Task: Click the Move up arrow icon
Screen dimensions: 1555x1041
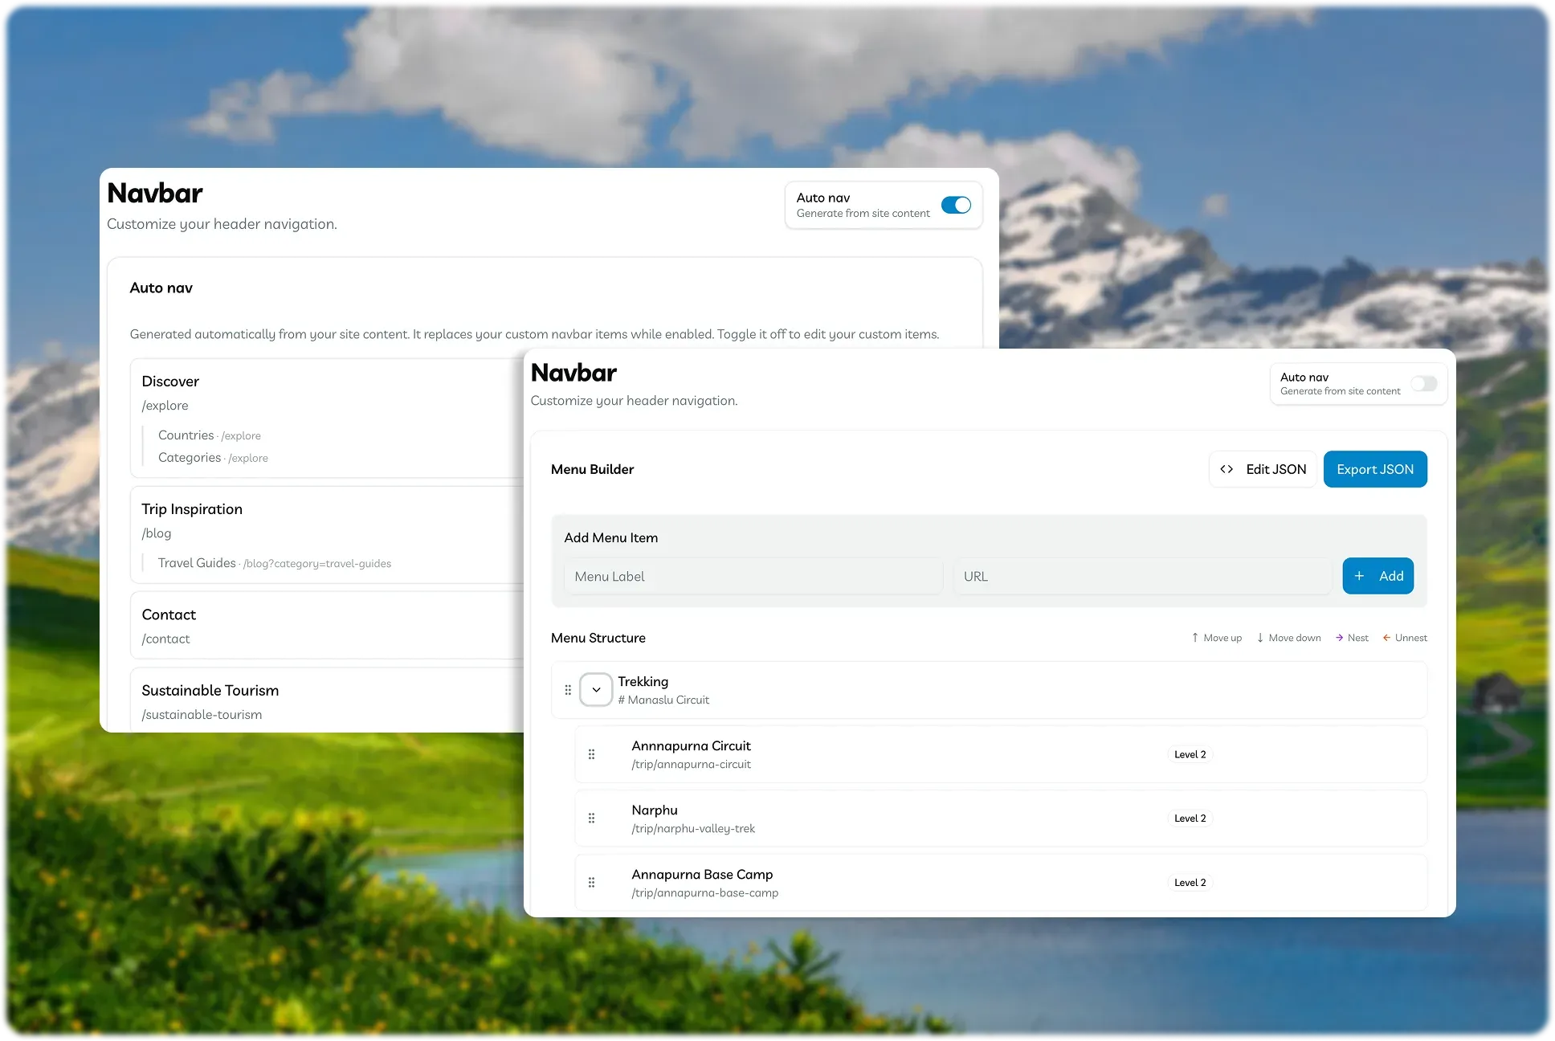Action: (1195, 638)
